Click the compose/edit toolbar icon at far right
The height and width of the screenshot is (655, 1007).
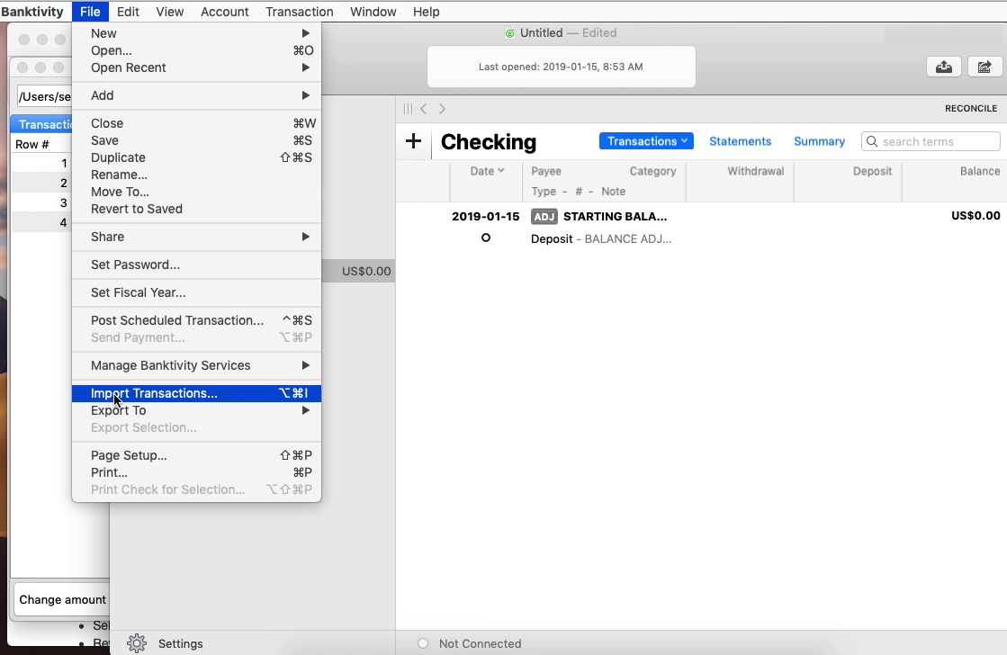984,67
